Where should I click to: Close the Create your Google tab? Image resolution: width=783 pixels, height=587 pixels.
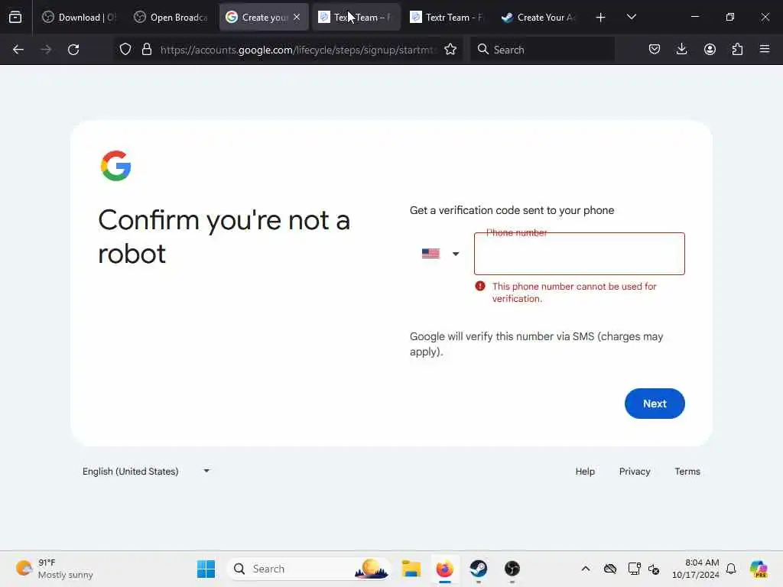(x=297, y=17)
